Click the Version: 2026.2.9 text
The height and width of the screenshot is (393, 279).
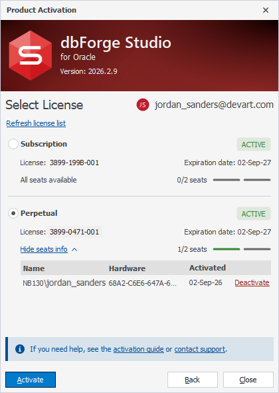pyautogui.click(x=89, y=71)
